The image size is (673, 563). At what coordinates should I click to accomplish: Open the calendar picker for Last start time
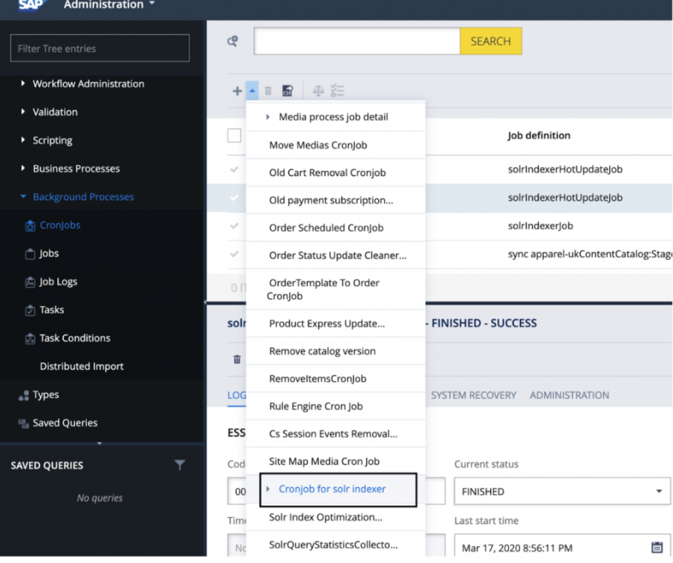(657, 547)
